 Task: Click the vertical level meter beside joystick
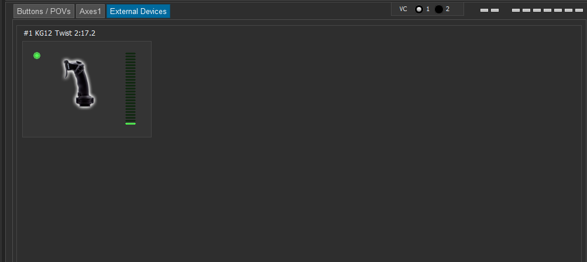click(131, 88)
